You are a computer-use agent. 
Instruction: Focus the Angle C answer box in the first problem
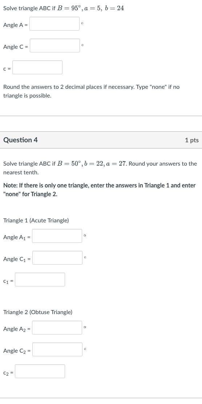click(x=55, y=45)
